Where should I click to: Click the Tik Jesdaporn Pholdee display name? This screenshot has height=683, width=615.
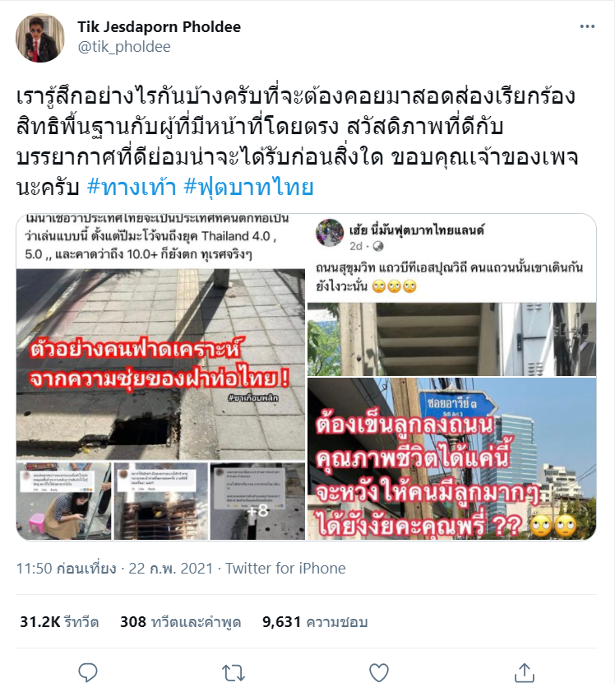[159, 27]
